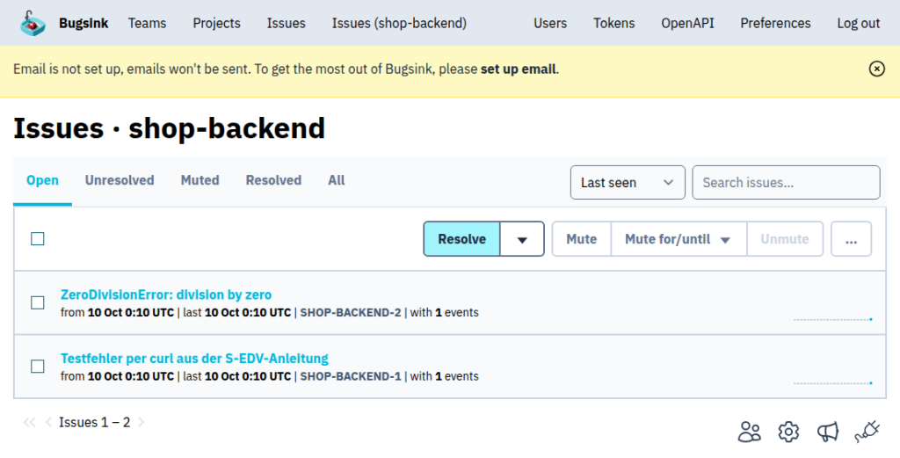Open project members via people icon

pyautogui.click(x=749, y=433)
